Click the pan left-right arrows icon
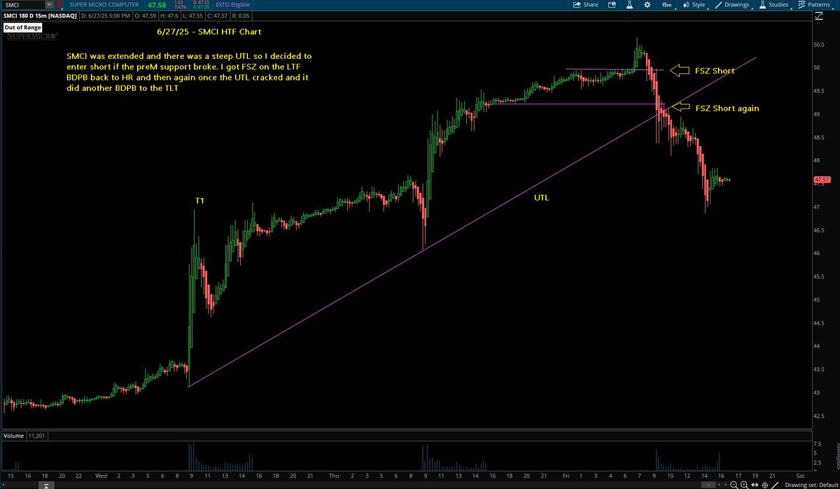This screenshot has width=840, height=489. [x=755, y=485]
